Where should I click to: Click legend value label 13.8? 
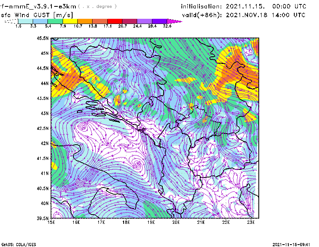point(93,26)
